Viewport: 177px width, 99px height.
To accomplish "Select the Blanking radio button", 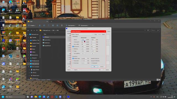I will click(73, 49).
